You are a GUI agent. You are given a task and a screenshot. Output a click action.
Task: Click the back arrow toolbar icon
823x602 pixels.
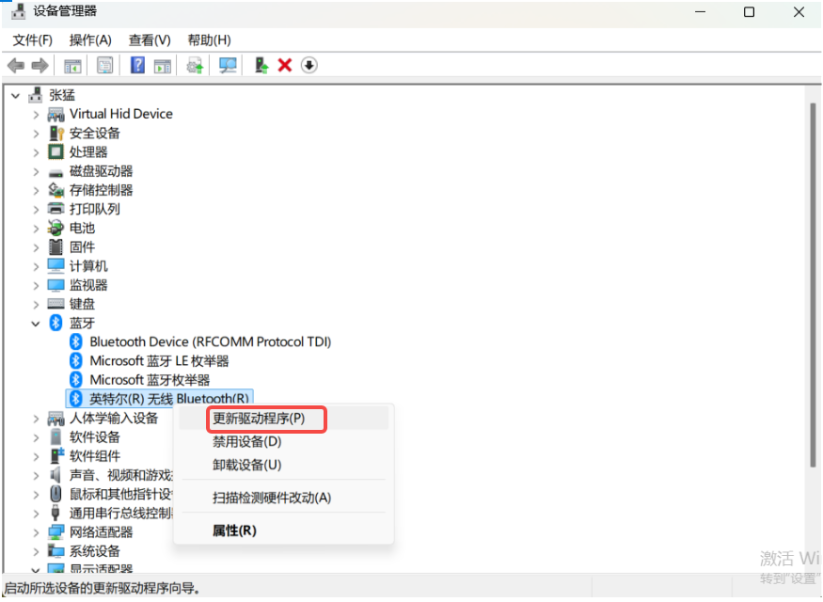click(15, 65)
